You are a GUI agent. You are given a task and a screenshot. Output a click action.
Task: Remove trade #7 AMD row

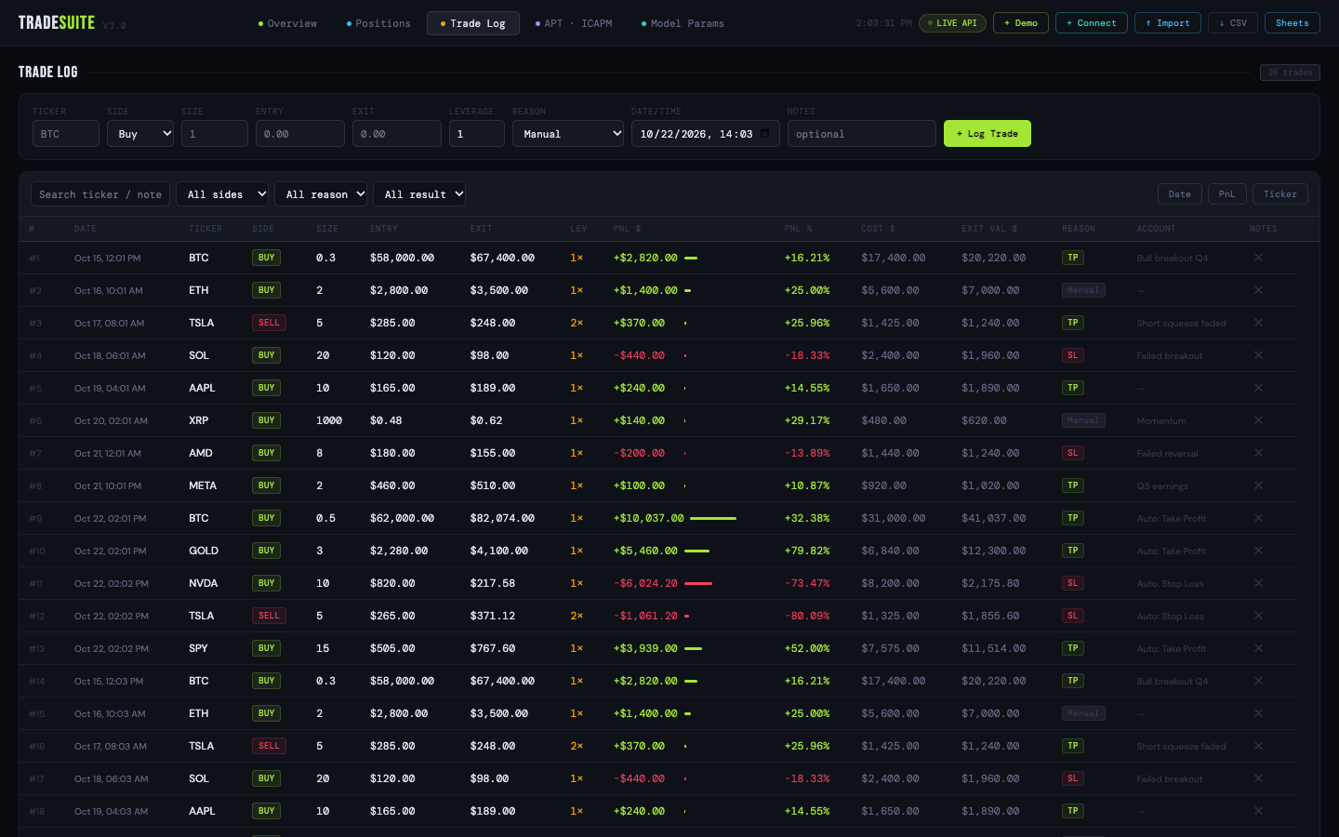pos(1258,453)
